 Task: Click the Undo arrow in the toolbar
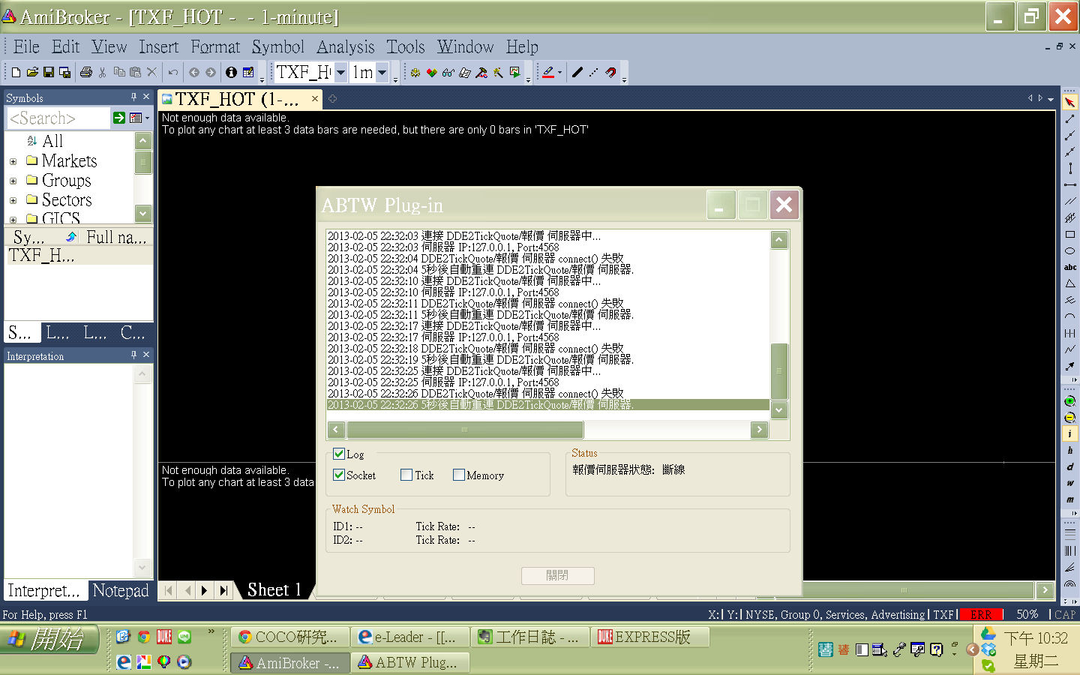pos(173,73)
